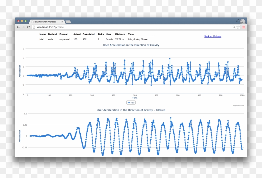
Task: Close the localhost:4567/create tab
Action: click(x=62, y=22)
